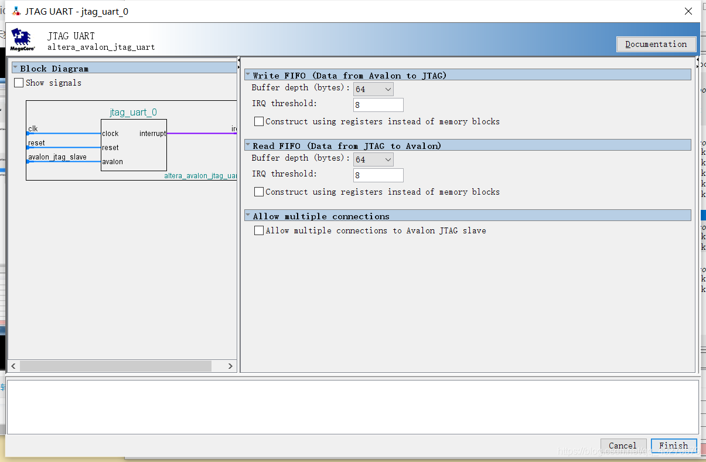Collapse the Allow multiple connections section
The height and width of the screenshot is (462, 706).
pos(248,216)
